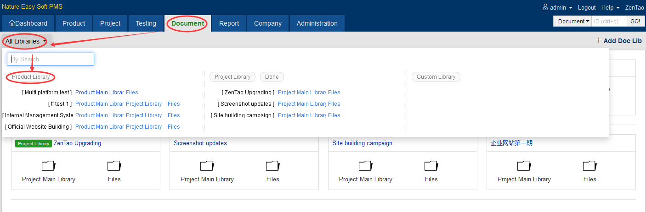Go to the Dashboard tab
This screenshot has width=646, height=212.
(x=28, y=23)
